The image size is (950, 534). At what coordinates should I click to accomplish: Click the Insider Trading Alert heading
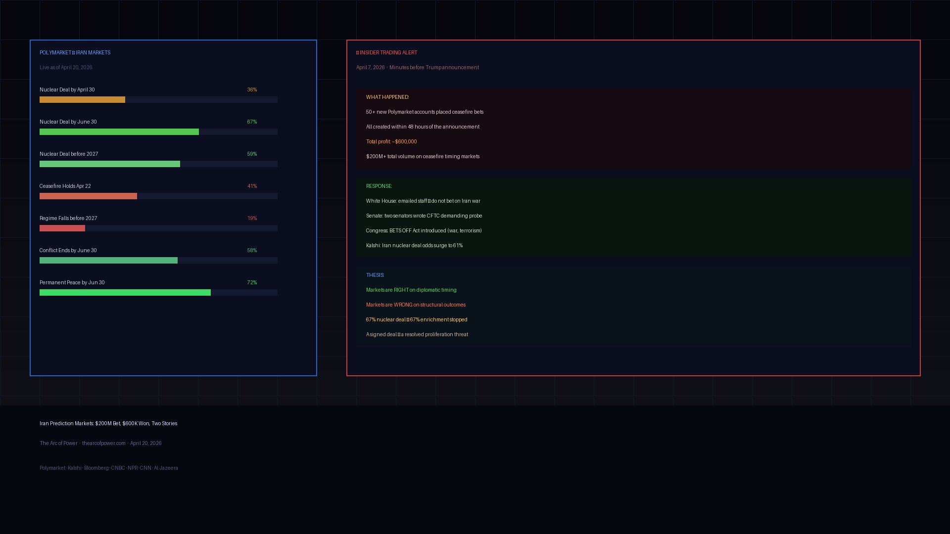pos(387,53)
